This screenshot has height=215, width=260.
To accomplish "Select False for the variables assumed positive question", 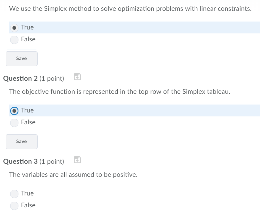I will click(x=14, y=205).
